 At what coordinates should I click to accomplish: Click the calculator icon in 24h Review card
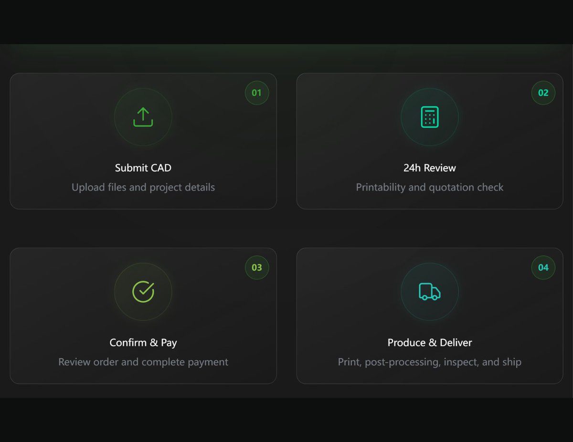430,117
